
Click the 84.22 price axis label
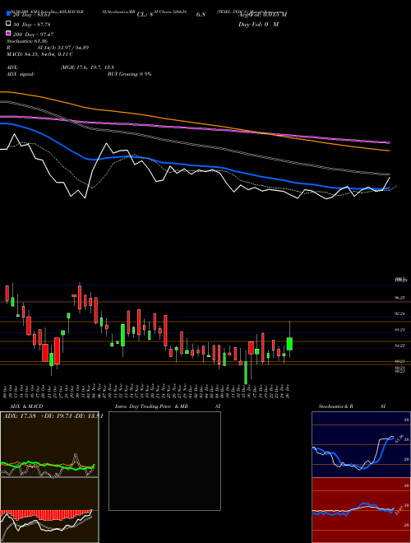pyautogui.click(x=400, y=346)
